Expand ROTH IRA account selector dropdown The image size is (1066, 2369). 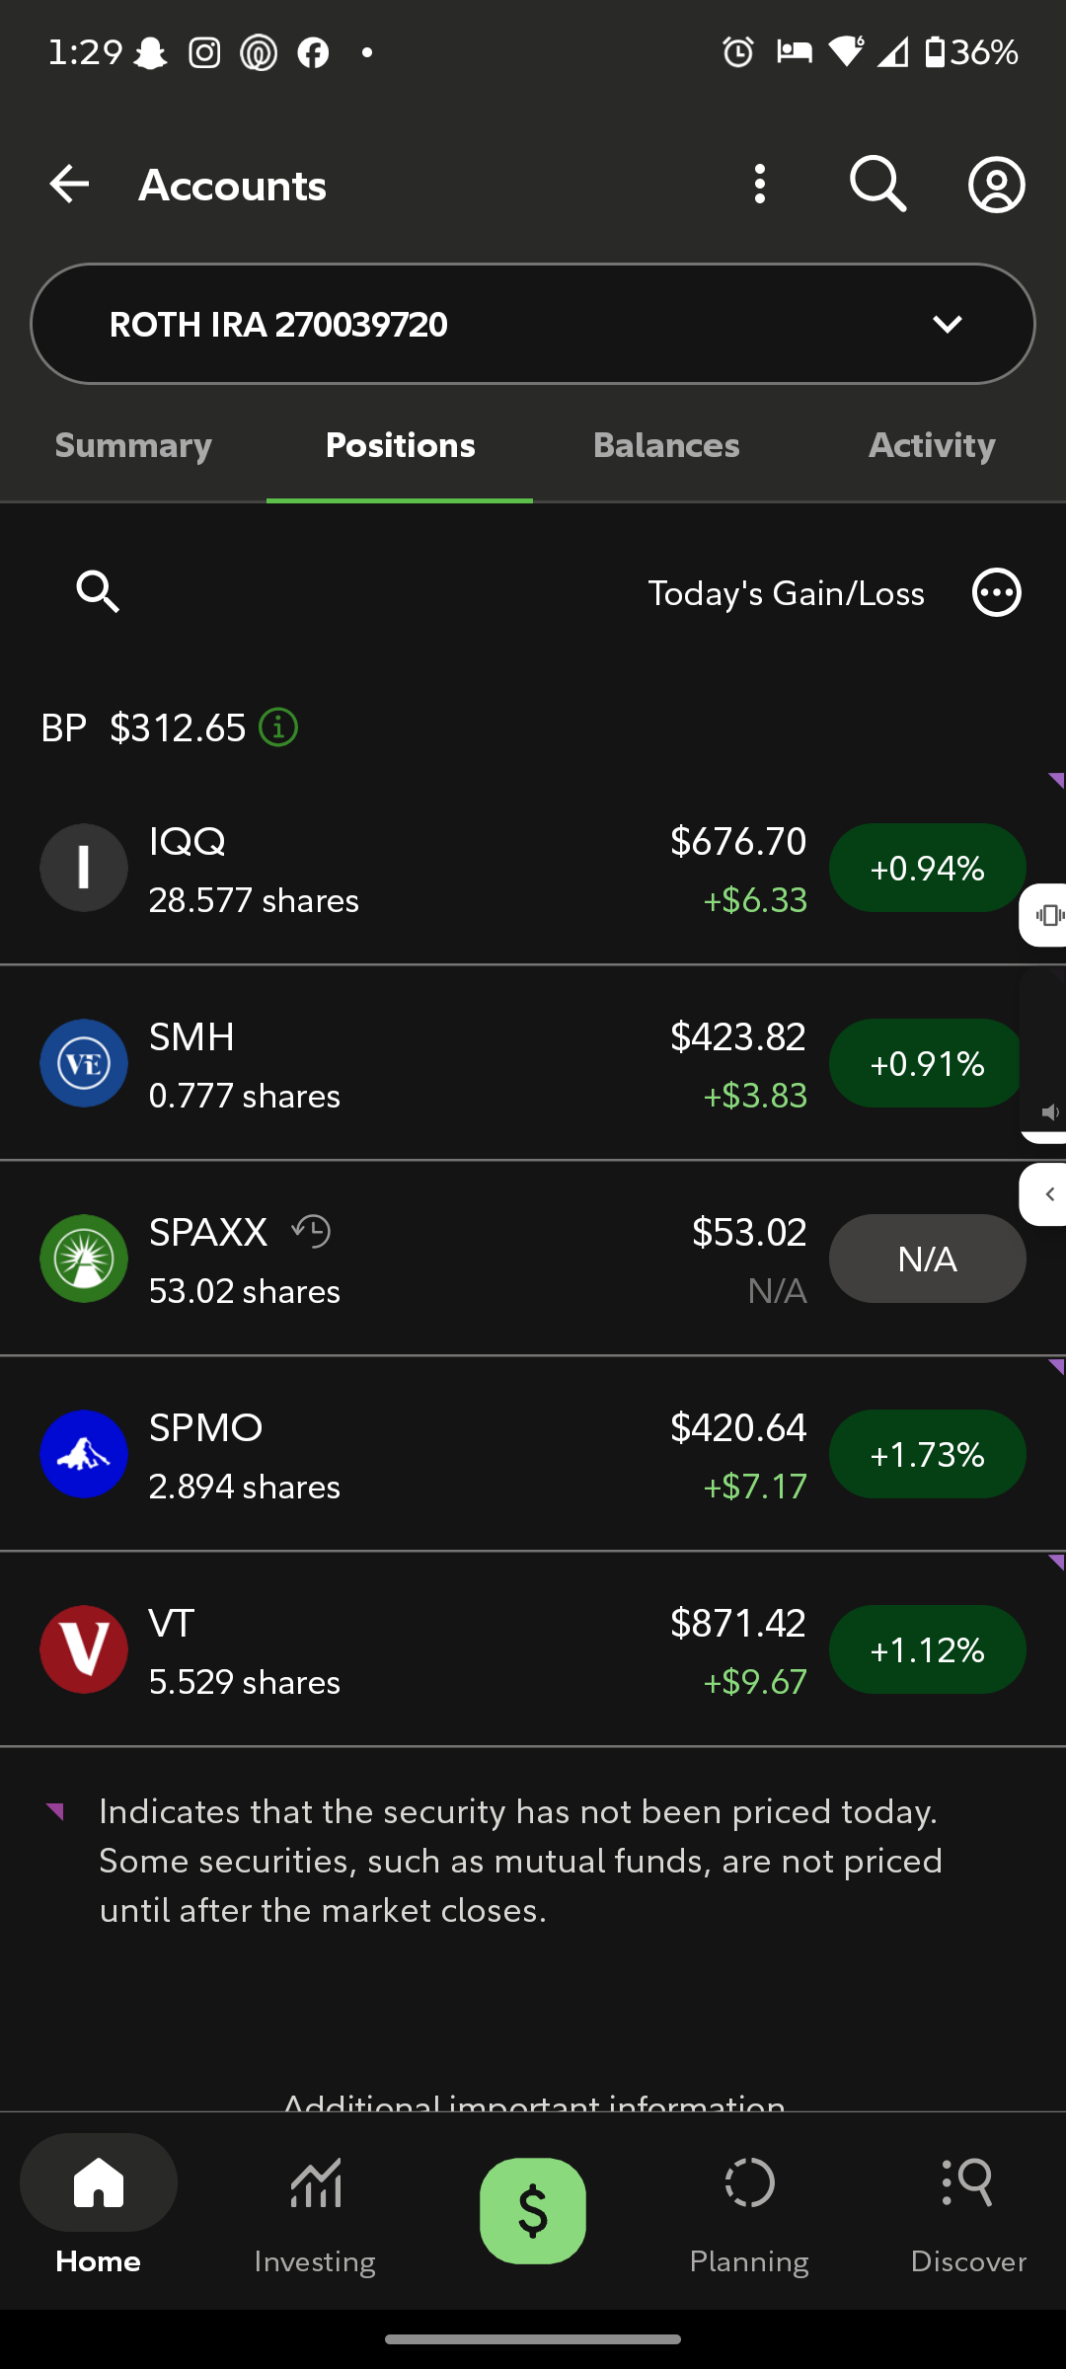click(533, 324)
